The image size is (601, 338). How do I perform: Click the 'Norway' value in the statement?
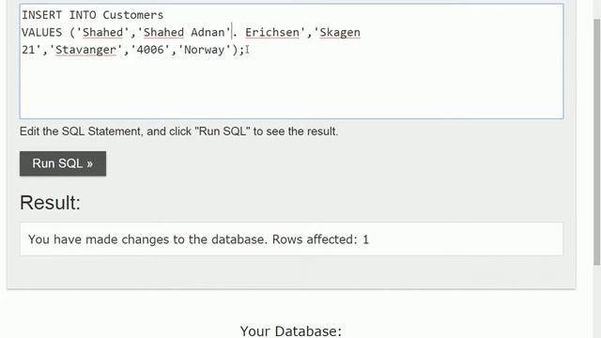tap(205, 50)
